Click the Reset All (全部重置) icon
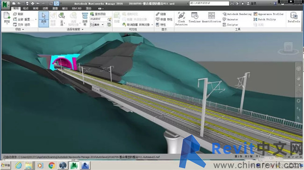 (15, 19)
